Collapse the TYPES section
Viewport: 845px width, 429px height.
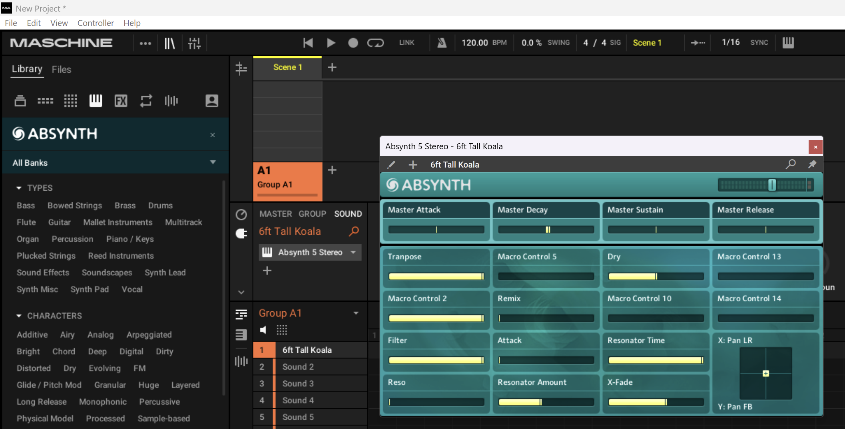point(19,188)
